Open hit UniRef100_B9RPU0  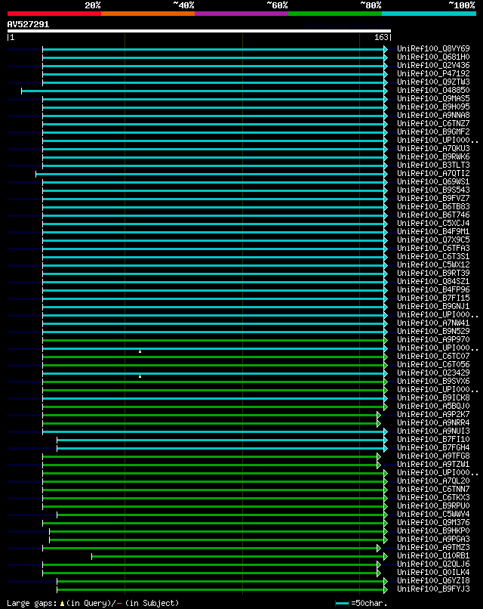pos(433,506)
